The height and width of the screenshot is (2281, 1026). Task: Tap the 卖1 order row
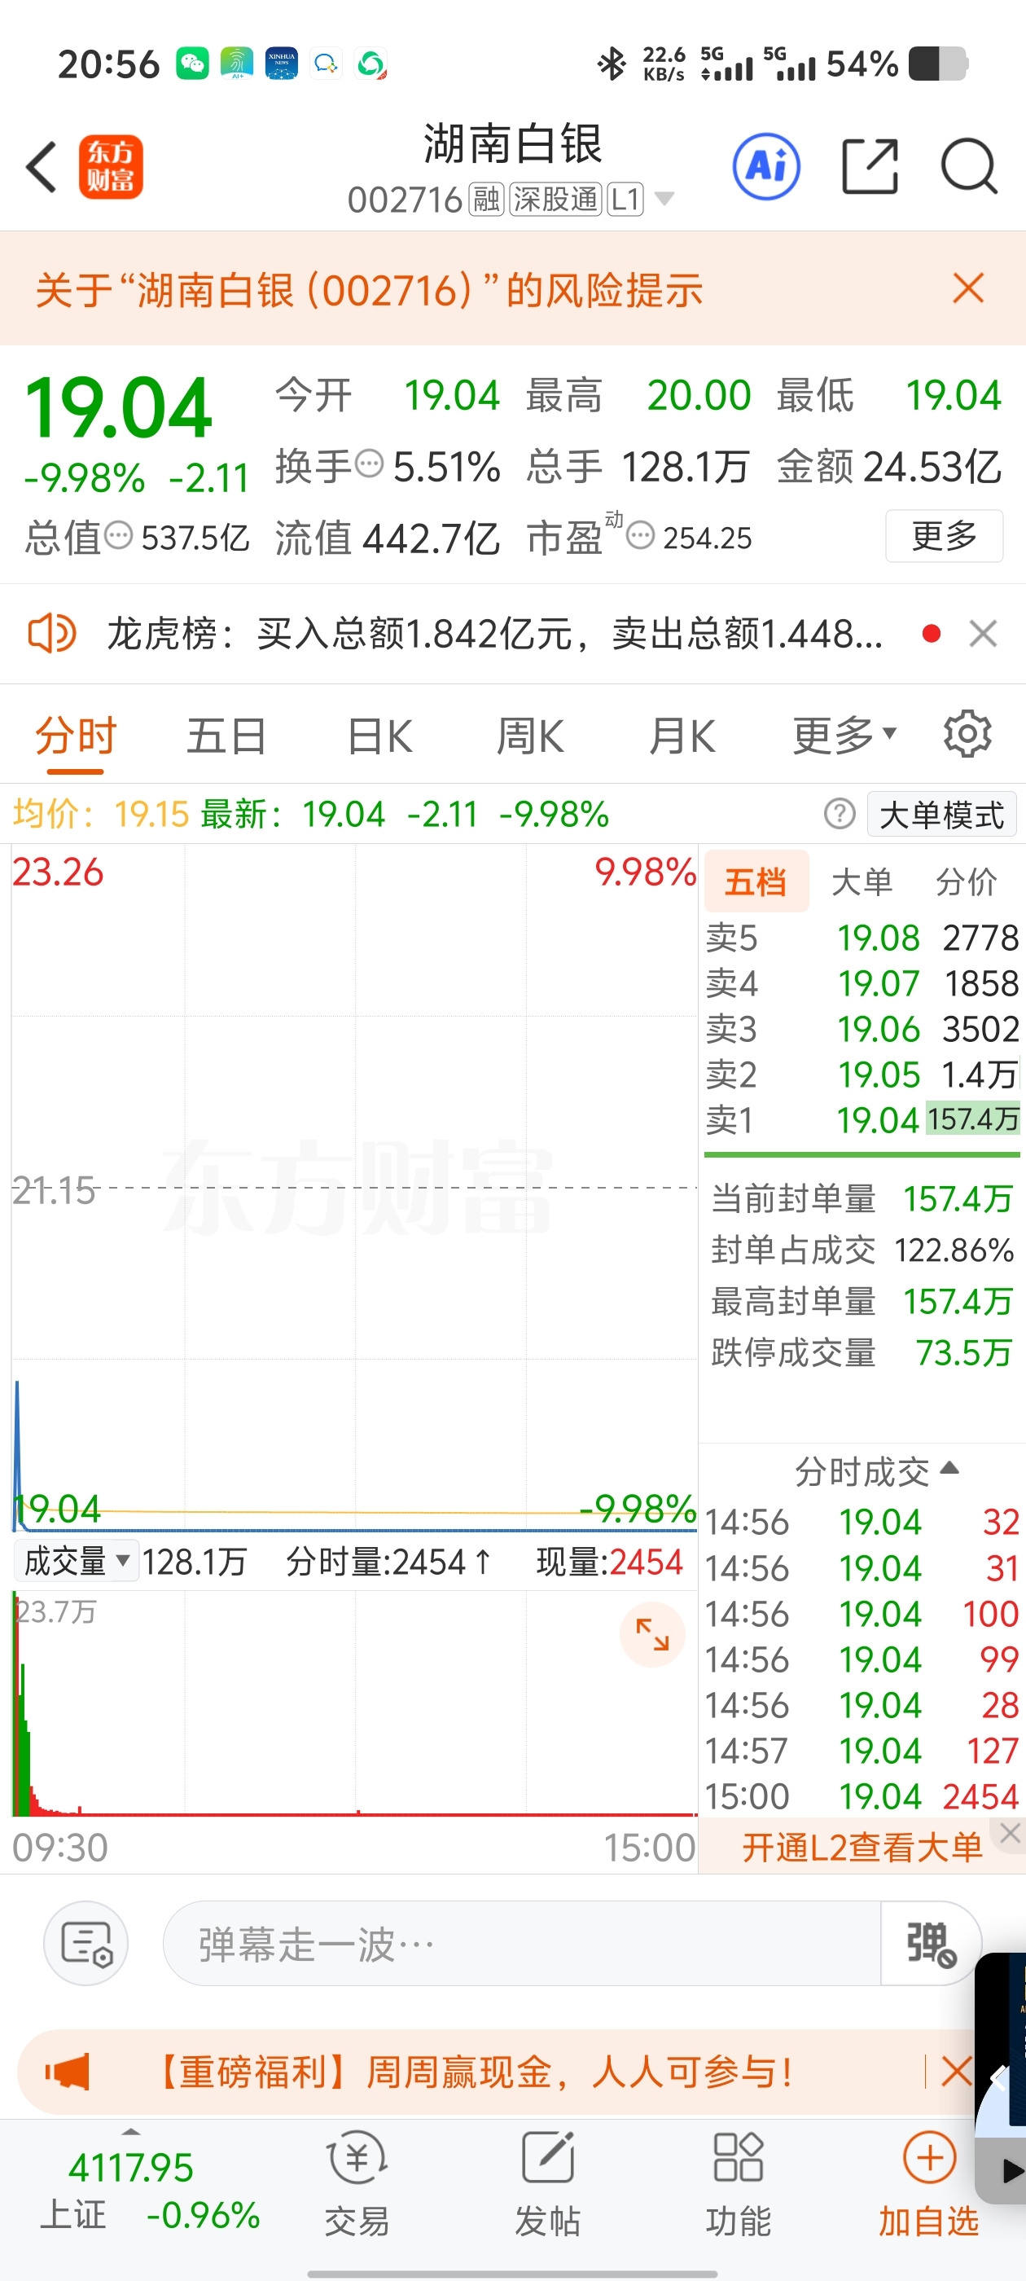[x=862, y=1120]
